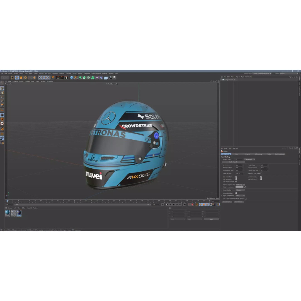Click the Color swatch in Project Settings
The height and width of the screenshot is (301, 301).
coord(239,187)
